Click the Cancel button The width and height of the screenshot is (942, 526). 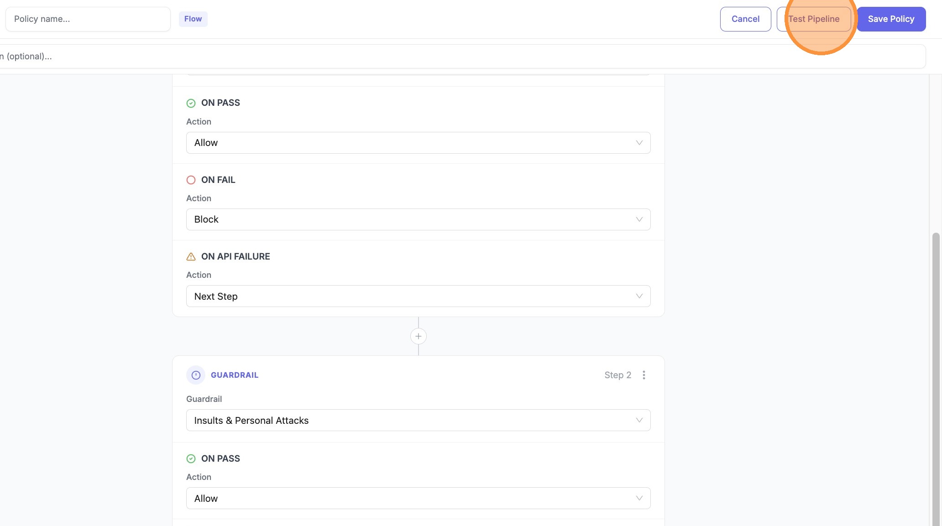(x=745, y=19)
